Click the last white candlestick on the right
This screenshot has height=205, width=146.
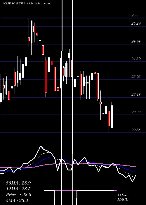(x=112, y=117)
